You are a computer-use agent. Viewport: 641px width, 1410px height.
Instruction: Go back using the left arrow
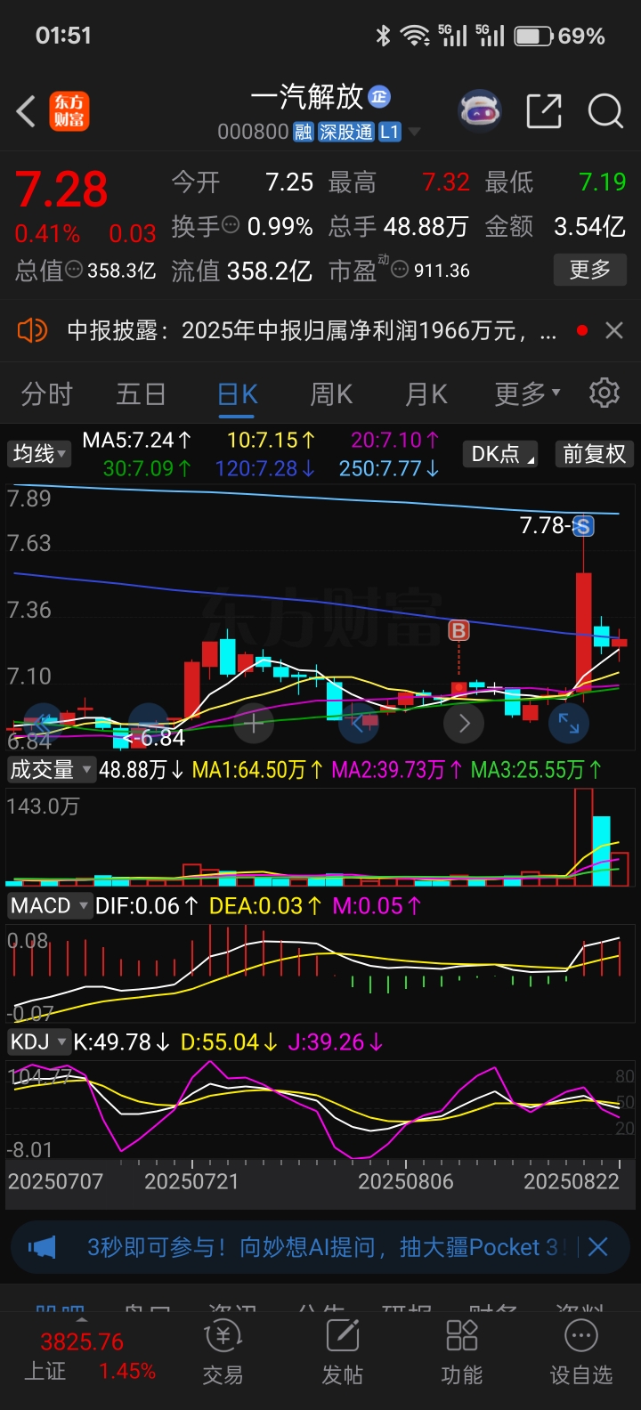coord(27,112)
